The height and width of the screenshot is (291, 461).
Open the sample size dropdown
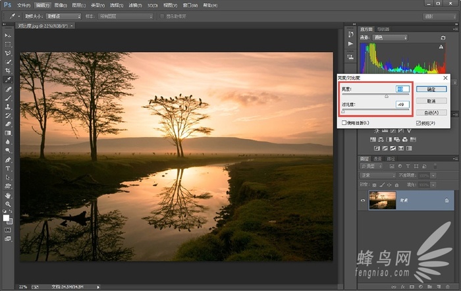63,16
